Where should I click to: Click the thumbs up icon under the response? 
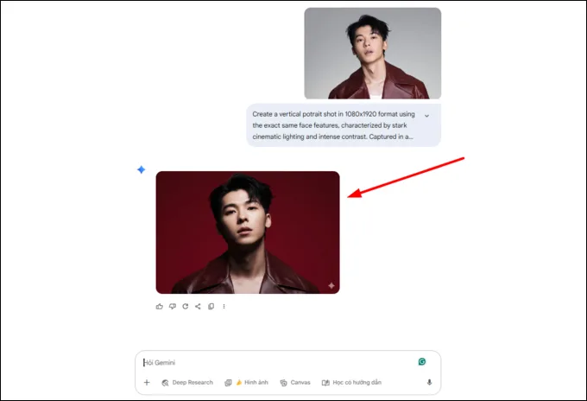click(x=160, y=307)
